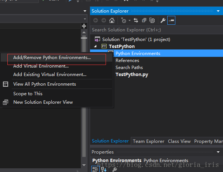Viewport: 223px width, 172px height.
Task: Choose Add Virtual Environment from context menu
Action: click(41, 66)
